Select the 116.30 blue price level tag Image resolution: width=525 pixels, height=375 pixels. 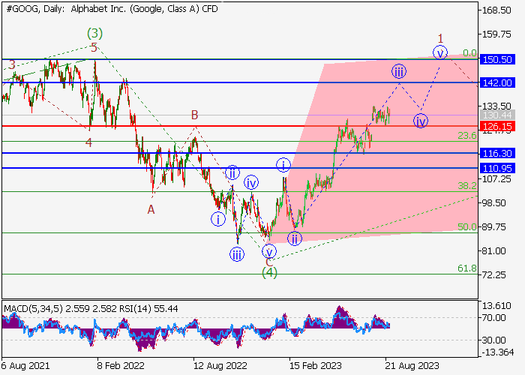pyautogui.click(x=497, y=153)
